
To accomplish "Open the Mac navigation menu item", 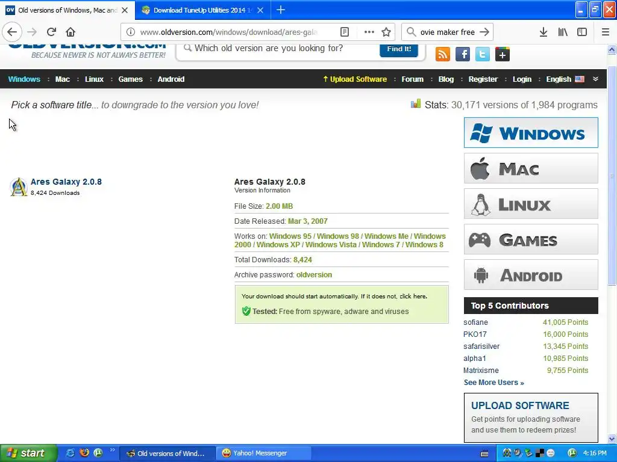I will click(63, 79).
